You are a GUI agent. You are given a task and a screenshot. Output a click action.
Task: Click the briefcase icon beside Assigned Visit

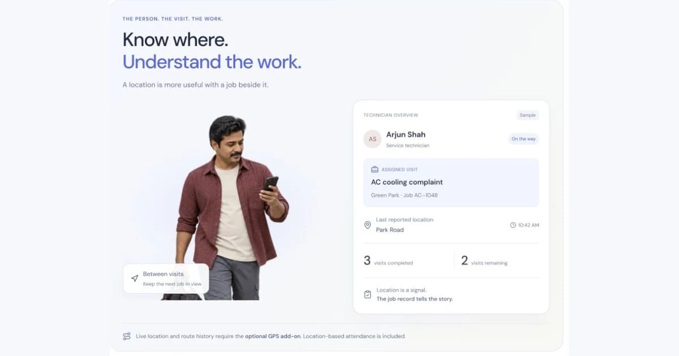(x=375, y=170)
